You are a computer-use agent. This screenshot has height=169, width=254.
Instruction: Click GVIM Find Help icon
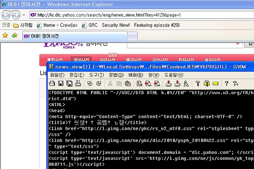[236, 84]
